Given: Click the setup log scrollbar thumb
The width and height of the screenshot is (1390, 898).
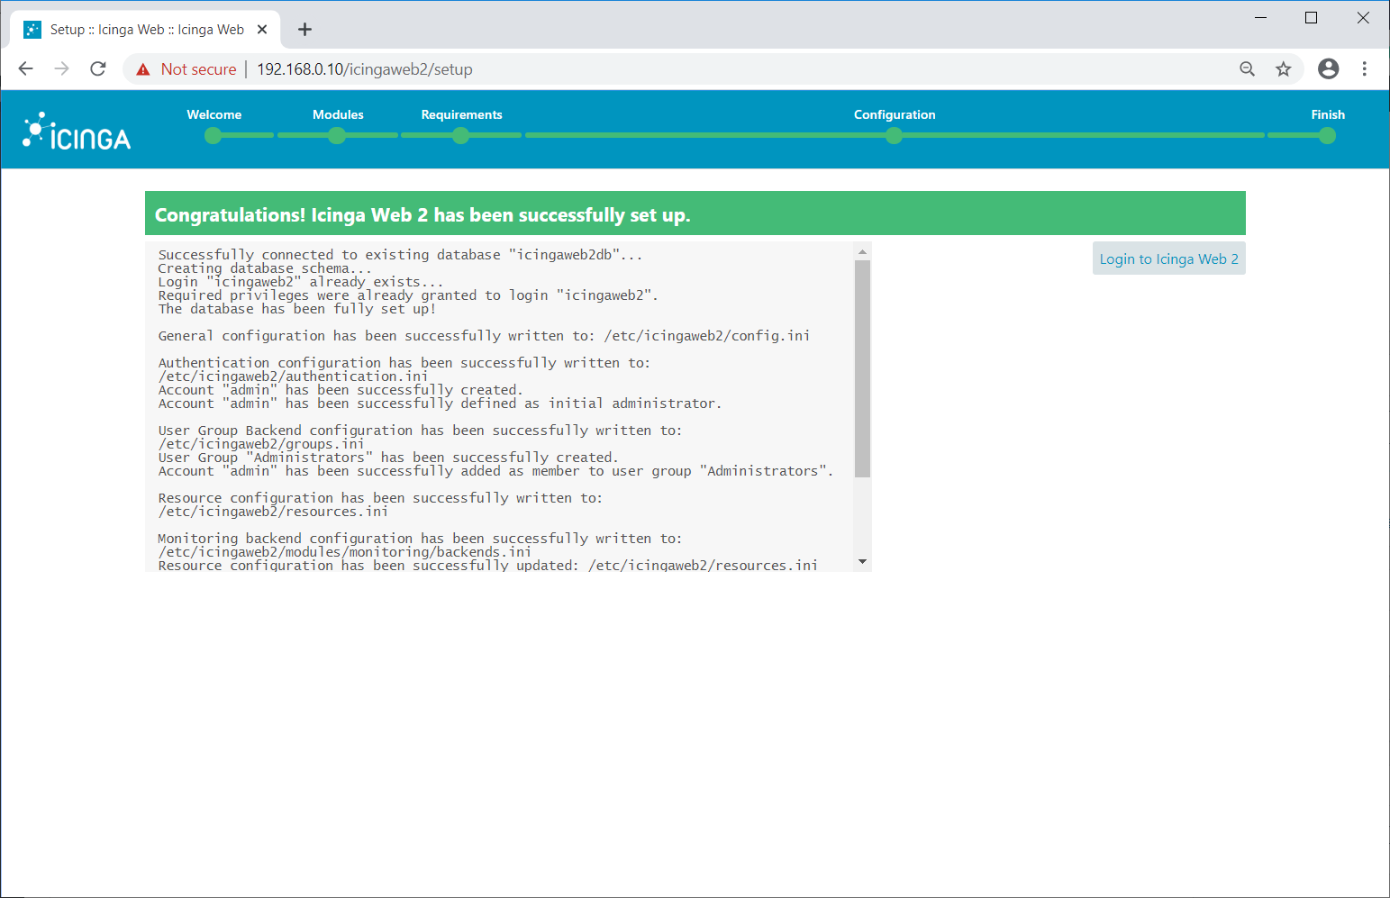Looking at the screenshot, I should (862, 369).
